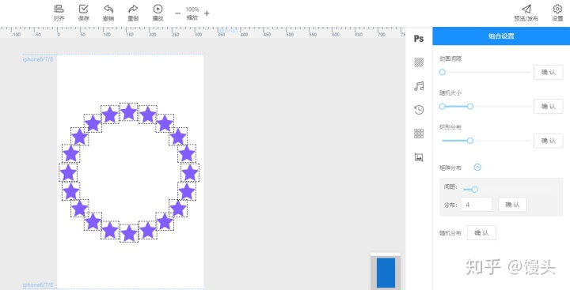This screenshot has height=290, width=570.
Task: Confirm 环形分布 with its 确认 button
Action: [x=548, y=141]
